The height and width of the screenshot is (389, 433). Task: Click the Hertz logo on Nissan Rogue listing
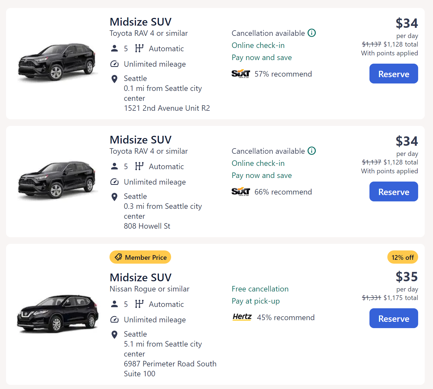242,317
